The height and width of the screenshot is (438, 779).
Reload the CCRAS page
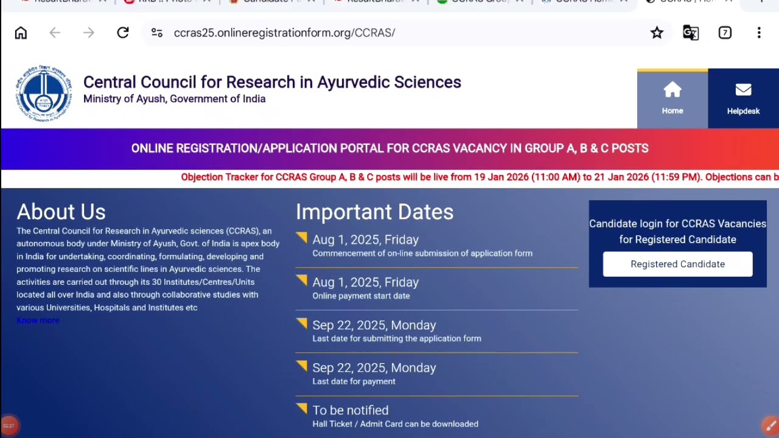[123, 33]
